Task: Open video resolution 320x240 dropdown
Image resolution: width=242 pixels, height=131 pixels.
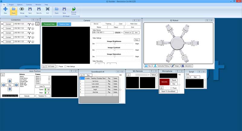Action: pyautogui.click(x=122, y=33)
